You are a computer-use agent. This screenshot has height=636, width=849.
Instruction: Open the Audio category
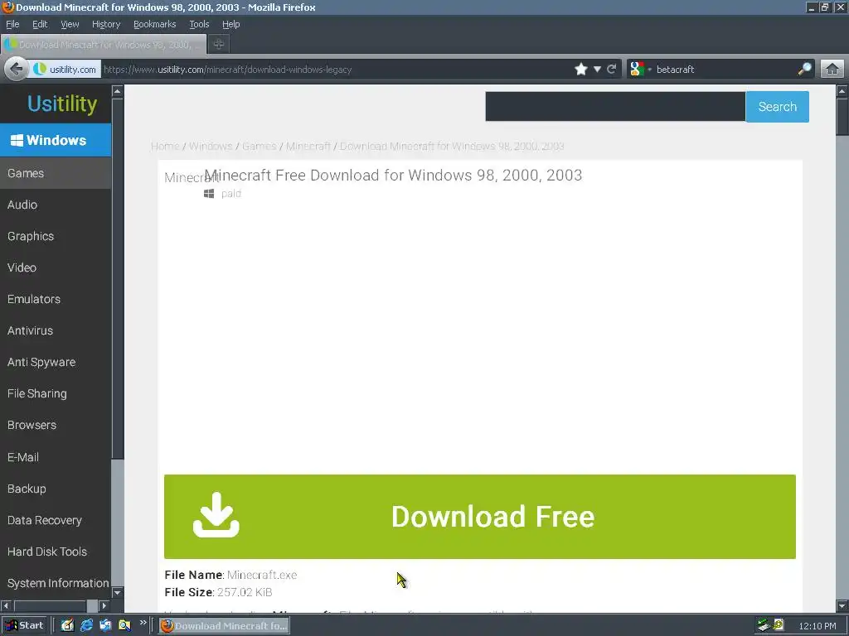(56, 205)
